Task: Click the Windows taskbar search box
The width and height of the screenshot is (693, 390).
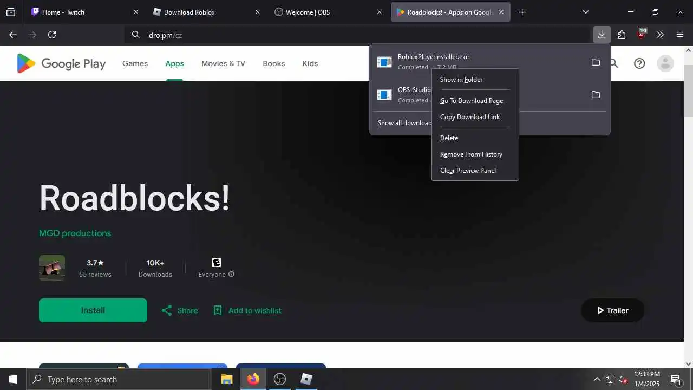Action: point(119,379)
